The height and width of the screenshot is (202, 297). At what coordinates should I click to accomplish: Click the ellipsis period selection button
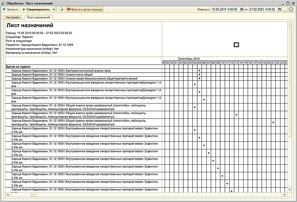click(x=285, y=9)
